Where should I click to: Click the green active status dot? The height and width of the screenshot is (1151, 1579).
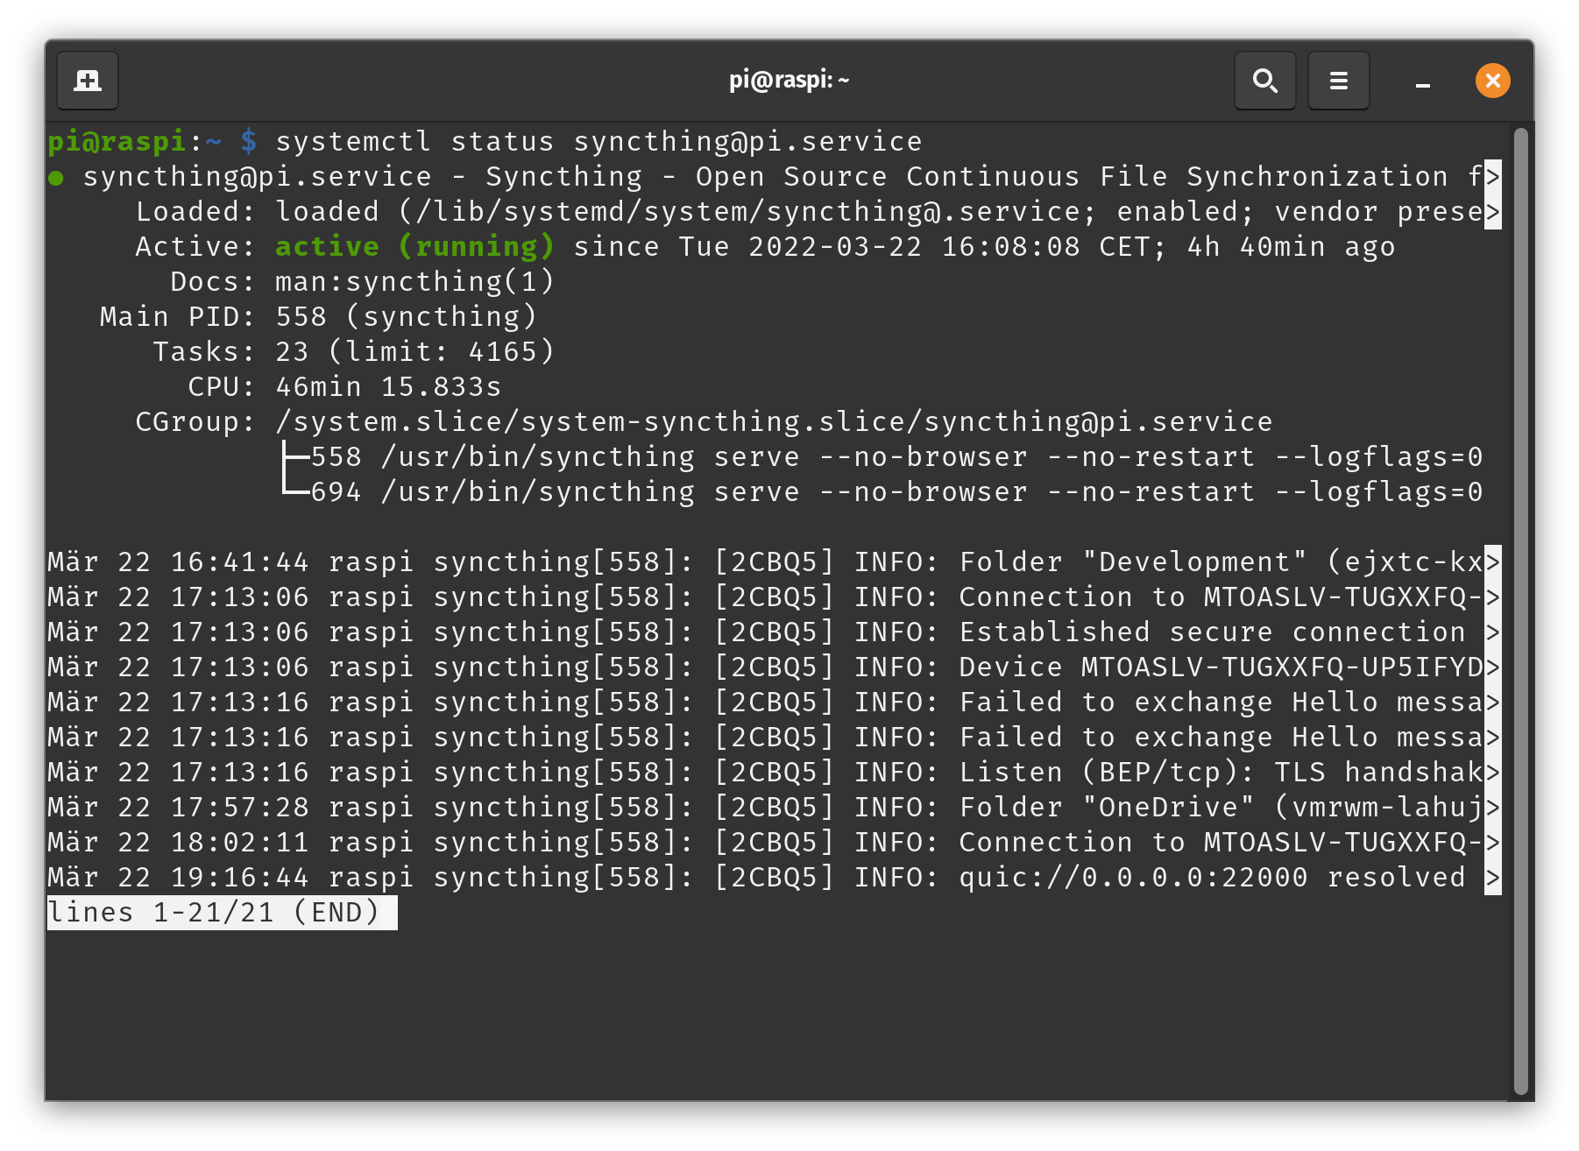click(x=56, y=178)
